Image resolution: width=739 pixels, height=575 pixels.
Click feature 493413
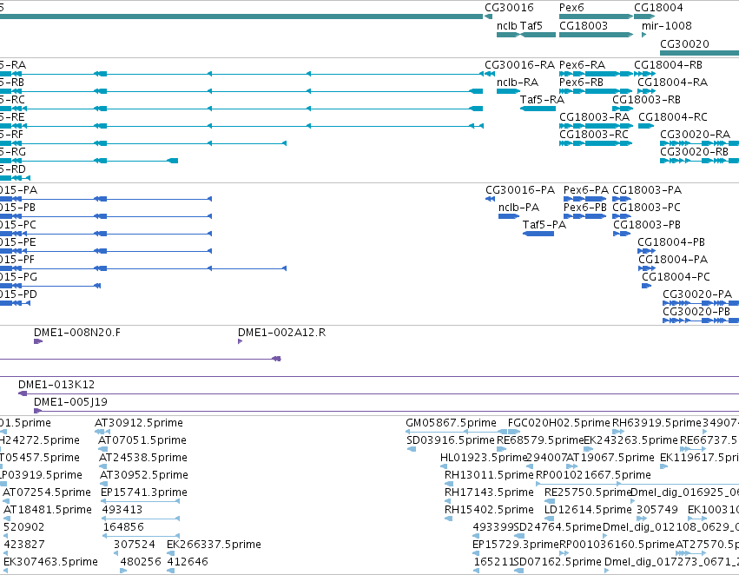[122, 510]
